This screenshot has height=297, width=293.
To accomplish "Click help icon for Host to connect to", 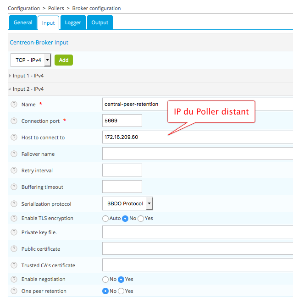I will click(14, 137).
